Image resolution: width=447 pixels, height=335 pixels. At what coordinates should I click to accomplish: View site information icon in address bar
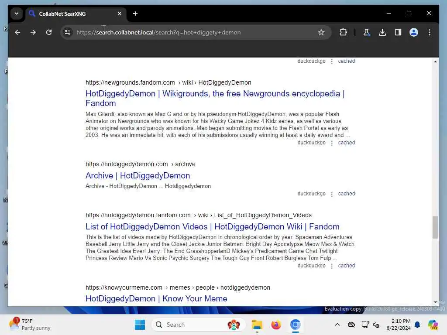(68, 32)
